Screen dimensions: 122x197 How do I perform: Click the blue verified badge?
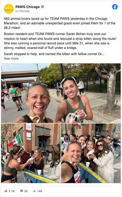(42, 7)
